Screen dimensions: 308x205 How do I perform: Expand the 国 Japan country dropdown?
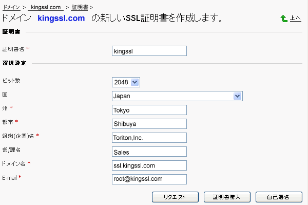coord(177,96)
